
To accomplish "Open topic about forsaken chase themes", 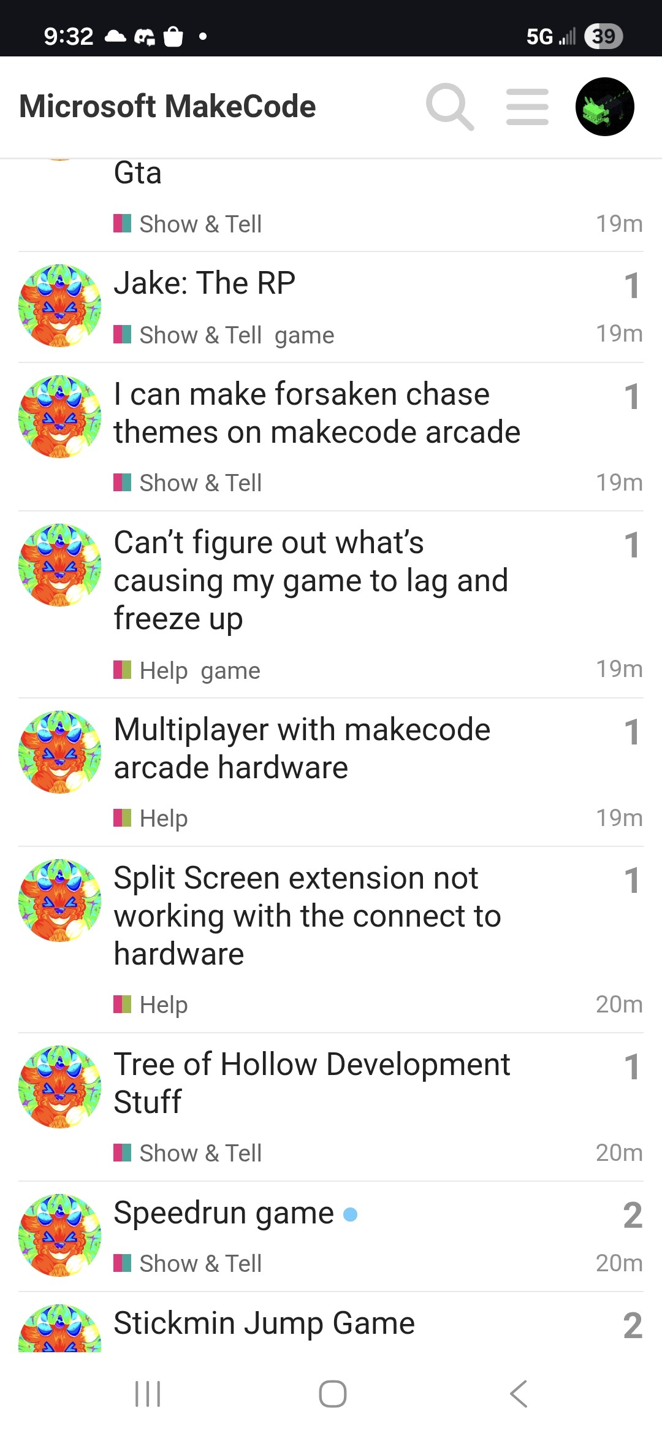I will point(317,413).
